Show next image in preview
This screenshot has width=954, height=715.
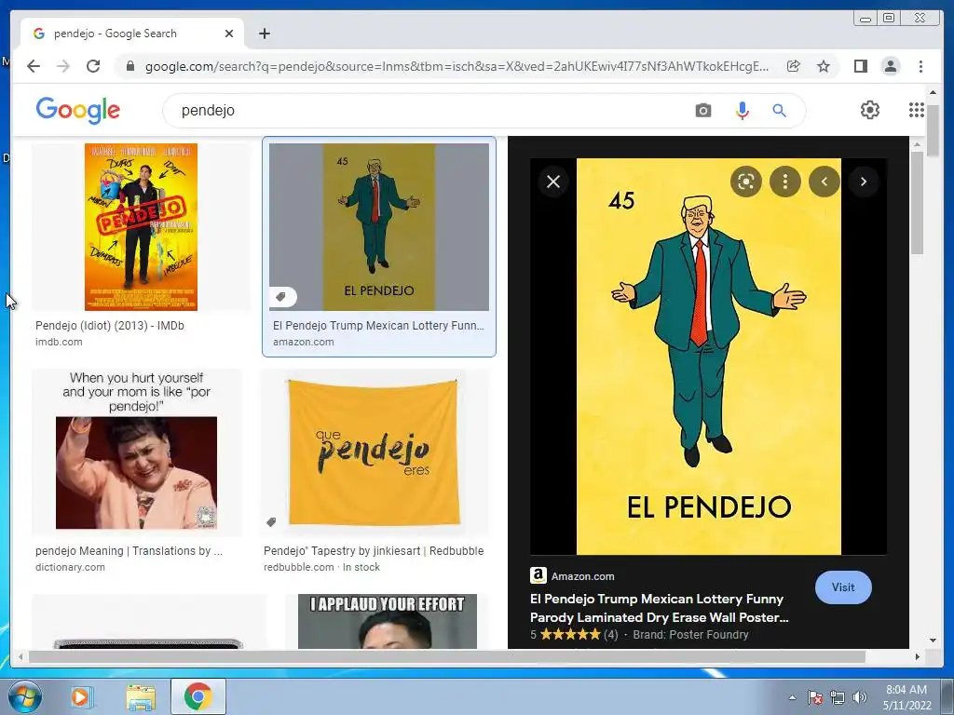click(863, 182)
